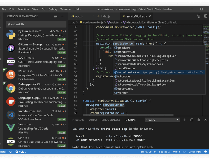This screenshot has height=160, width=209.
Task: Open changes compare icon in editor toolbar
Action: tap(199, 16)
